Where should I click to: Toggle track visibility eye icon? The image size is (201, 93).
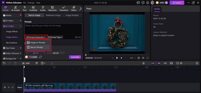9,87
